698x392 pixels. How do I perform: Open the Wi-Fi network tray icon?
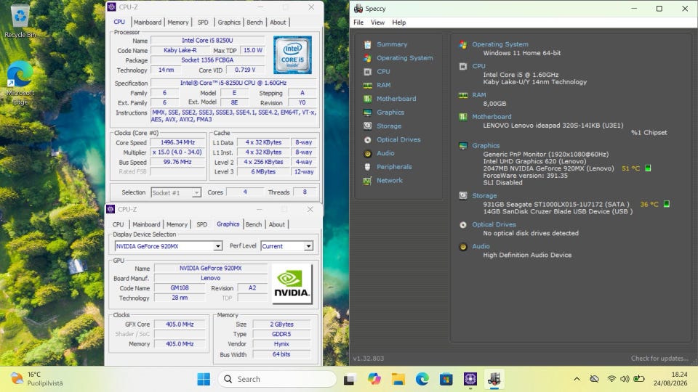tap(611, 379)
